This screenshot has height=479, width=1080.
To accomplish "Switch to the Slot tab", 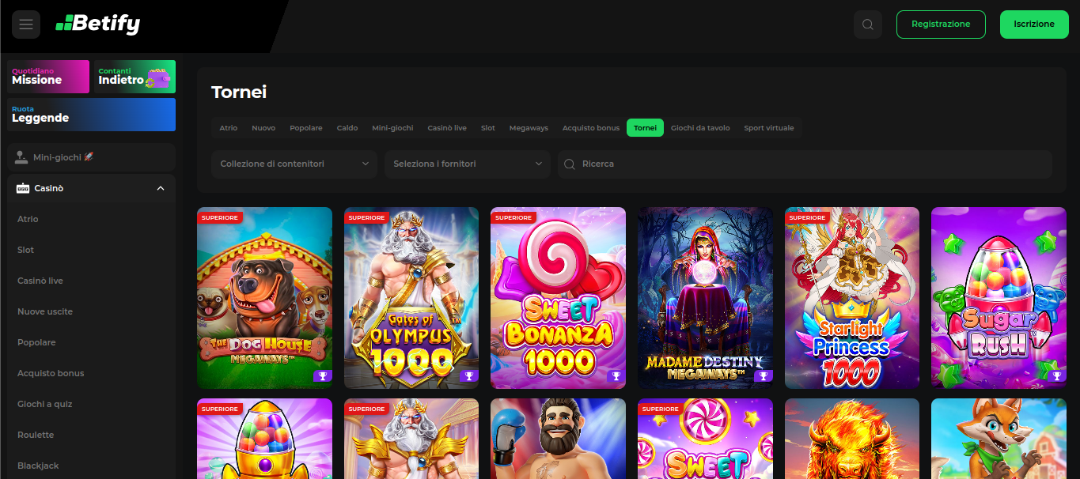I will pyautogui.click(x=488, y=128).
